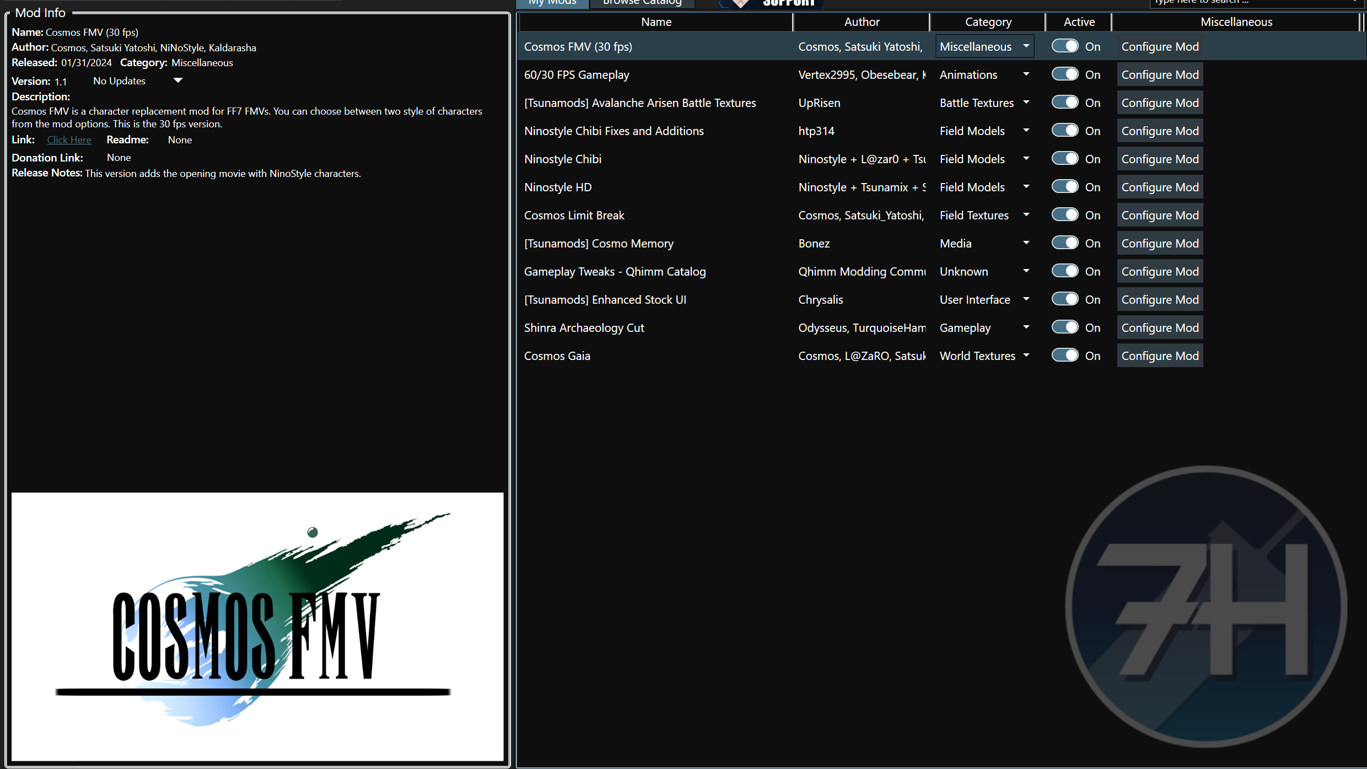Click the author name htp314

coord(816,131)
